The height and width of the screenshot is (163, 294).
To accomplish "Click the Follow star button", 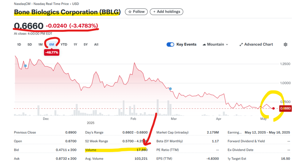I will coord(136,12).
